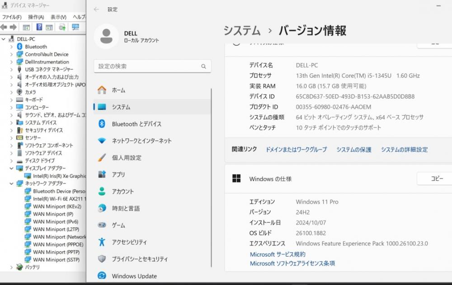Image resolution: width=452 pixels, height=285 pixels.
Task: Click the magnifier icon in settings search
Action: [203, 66]
